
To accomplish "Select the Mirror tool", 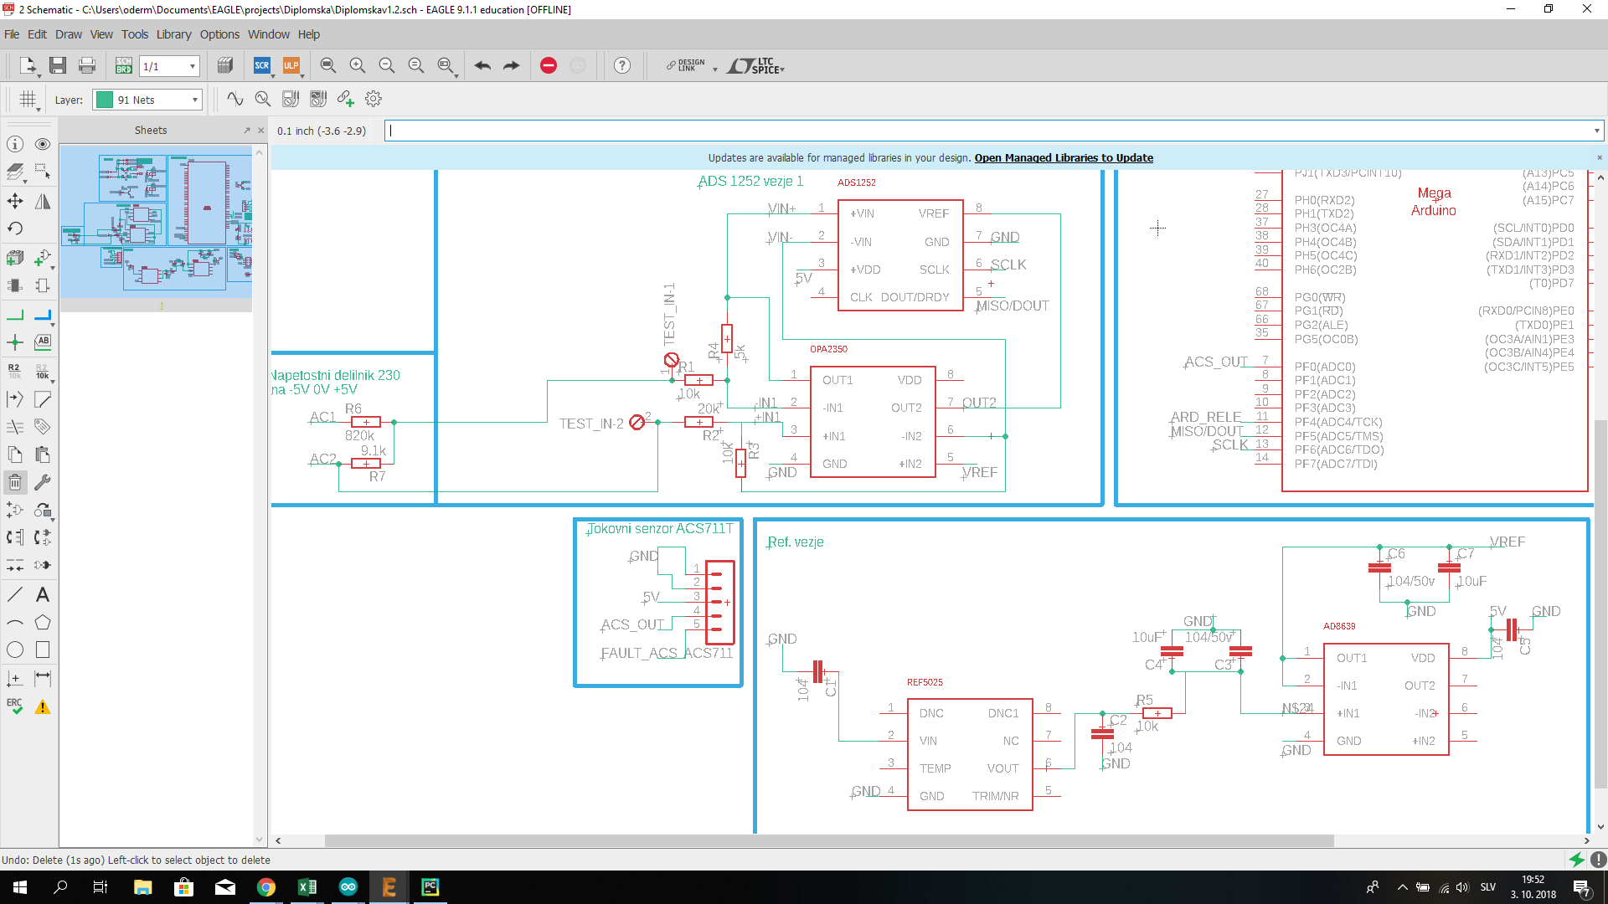I will click(43, 201).
